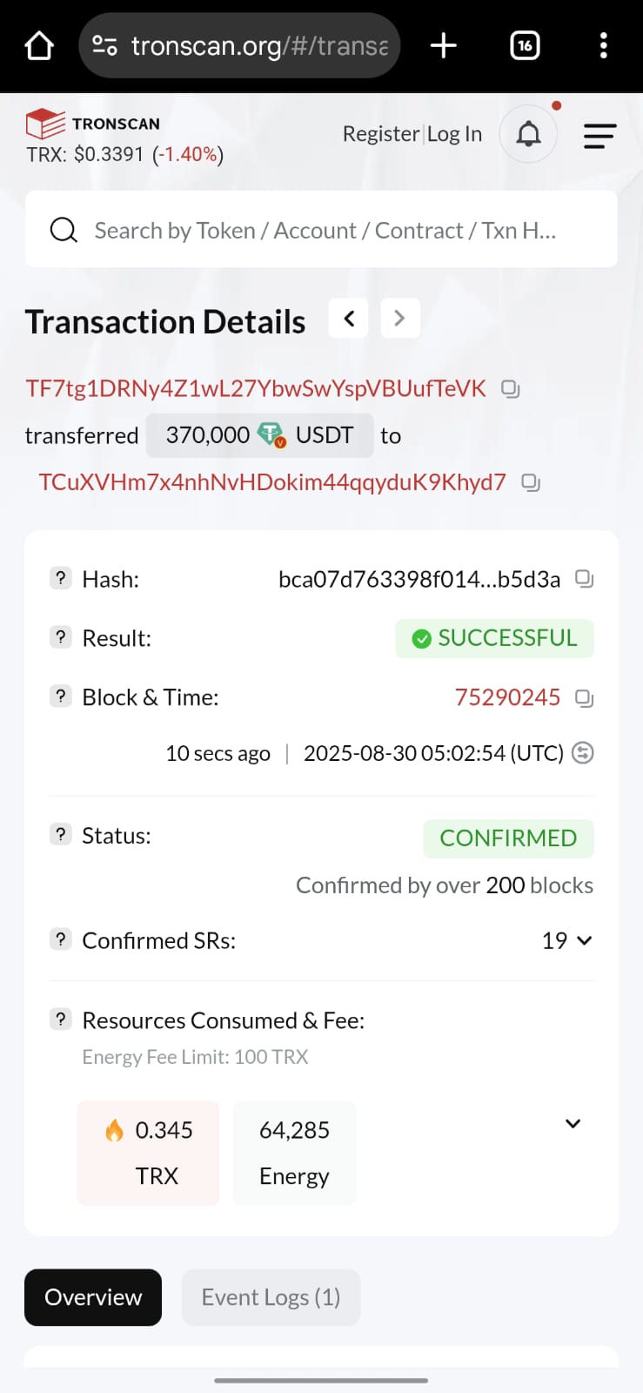This screenshot has width=643, height=1393.
Task: Switch to the Event Logs tab
Action: click(271, 1297)
